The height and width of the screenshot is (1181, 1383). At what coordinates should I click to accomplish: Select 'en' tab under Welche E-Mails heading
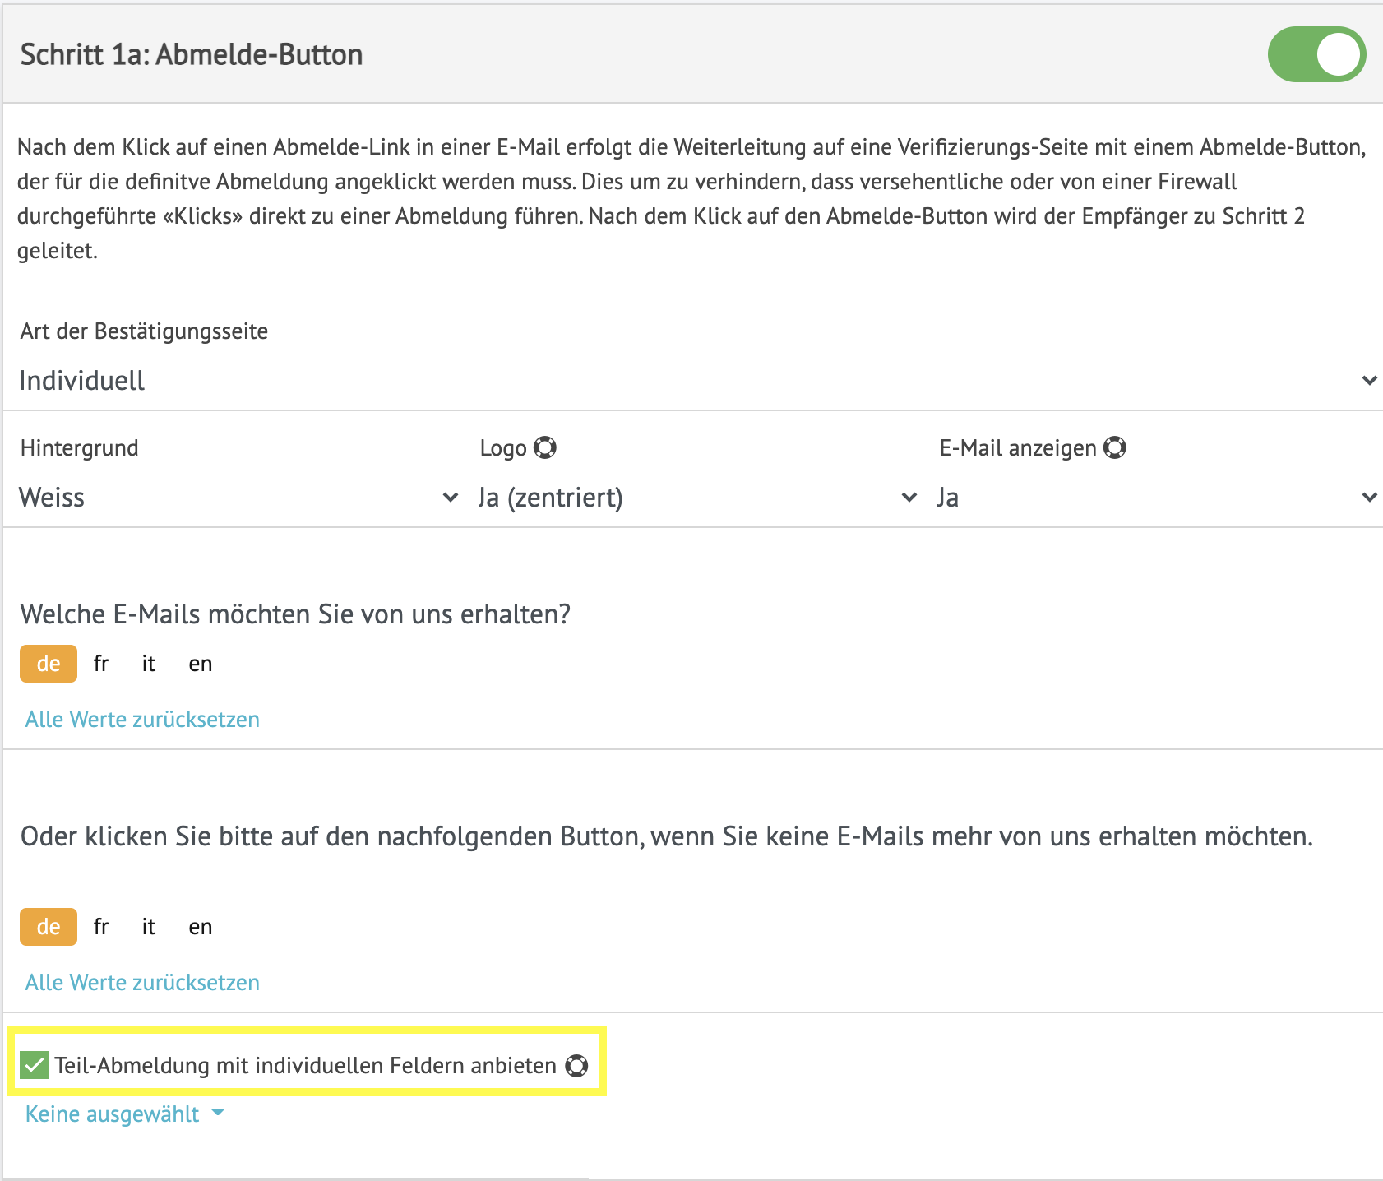click(x=200, y=664)
